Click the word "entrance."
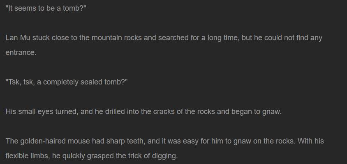This screenshot has width=347, height=164. (21, 52)
